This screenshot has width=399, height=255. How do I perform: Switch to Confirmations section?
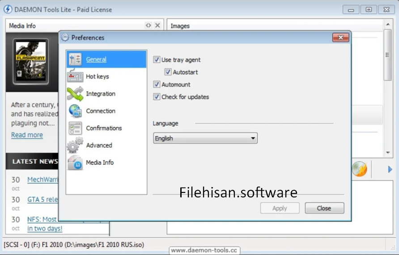pyautogui.click(x=104, y=128)
